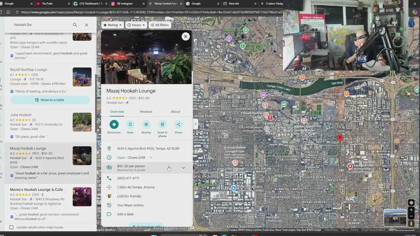
Task: Click the search magnifier icon in Hookah Bar box
Action: 75,25
